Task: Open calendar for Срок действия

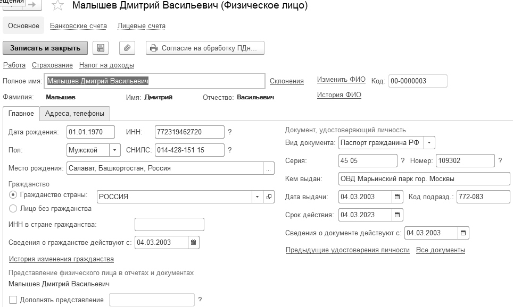Action: coord(398,215)
